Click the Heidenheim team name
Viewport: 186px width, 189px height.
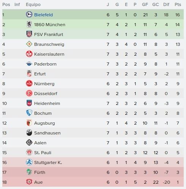point(47,103)
